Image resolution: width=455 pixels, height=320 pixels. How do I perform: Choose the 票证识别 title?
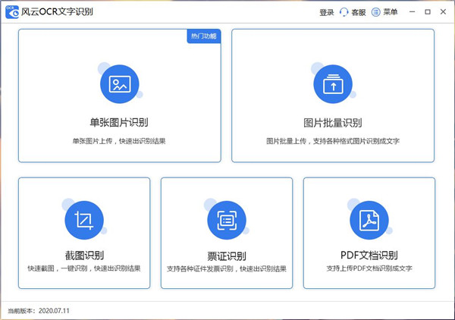(227, 256)
